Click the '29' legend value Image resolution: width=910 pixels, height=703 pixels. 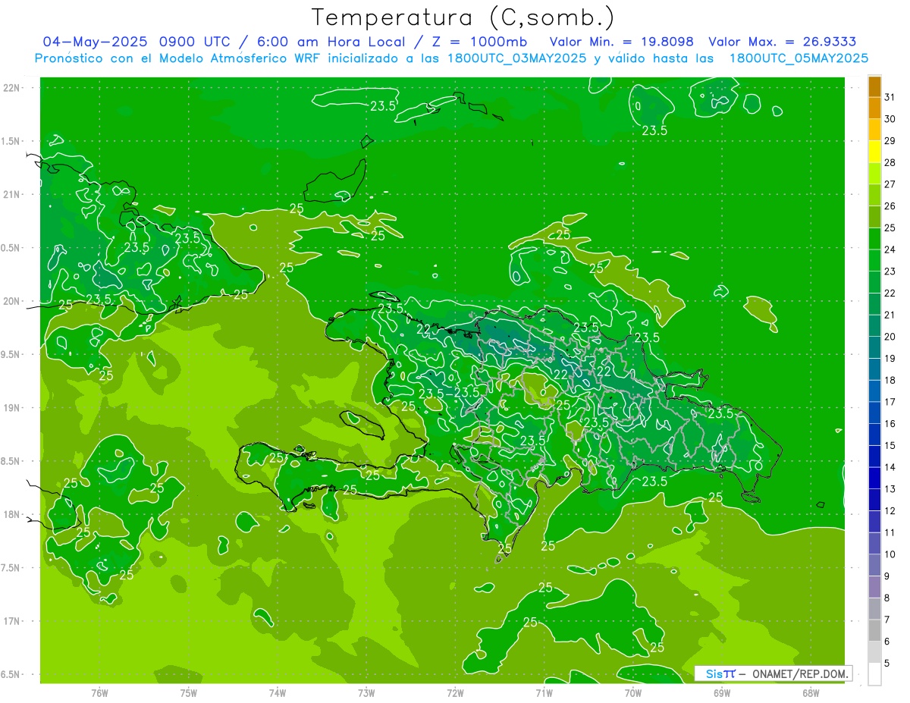click(890, 141)
